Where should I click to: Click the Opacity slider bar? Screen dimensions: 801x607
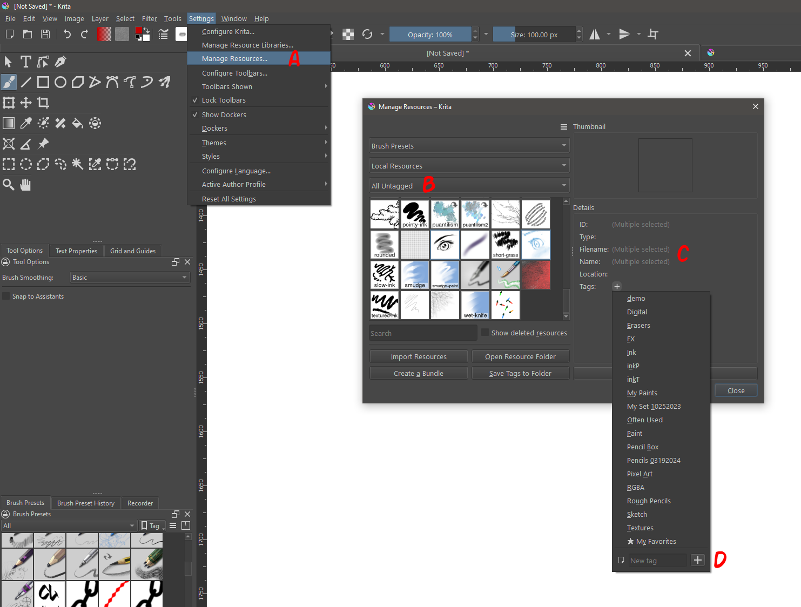coord(430,35)
